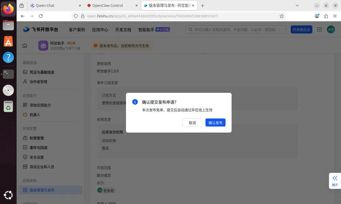This screenshot has height=204, width=341.
Task: Click the tracking protection shield icon
Action: pos(76,16)
